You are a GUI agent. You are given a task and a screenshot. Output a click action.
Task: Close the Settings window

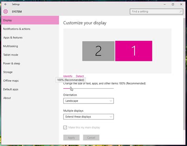pos(181,4)
